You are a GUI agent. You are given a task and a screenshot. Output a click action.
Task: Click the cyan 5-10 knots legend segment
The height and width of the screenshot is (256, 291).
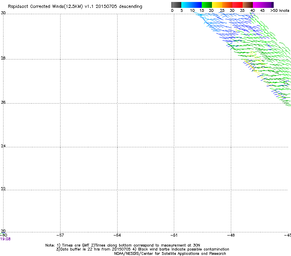tap(186, 5)
